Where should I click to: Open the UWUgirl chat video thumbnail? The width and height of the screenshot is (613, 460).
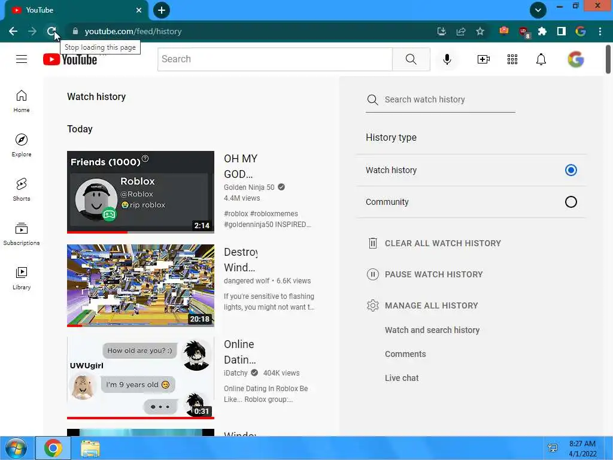140,377
